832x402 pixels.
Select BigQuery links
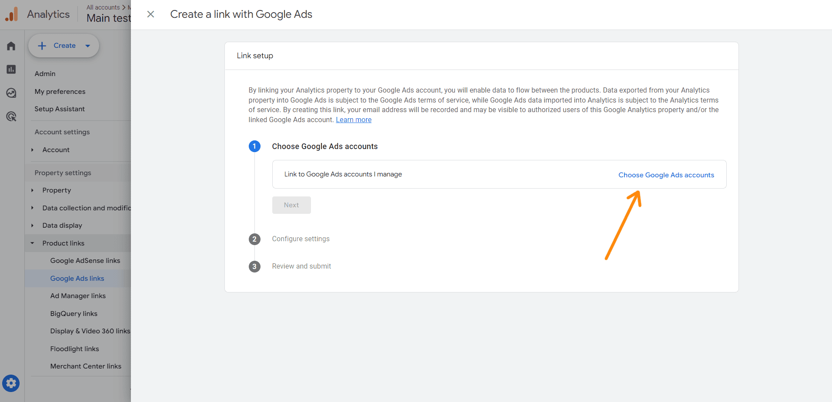(x=74, y=314)
